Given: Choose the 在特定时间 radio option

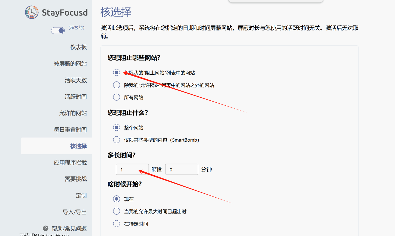Looking at the screenshot, I should coord(117,224).
